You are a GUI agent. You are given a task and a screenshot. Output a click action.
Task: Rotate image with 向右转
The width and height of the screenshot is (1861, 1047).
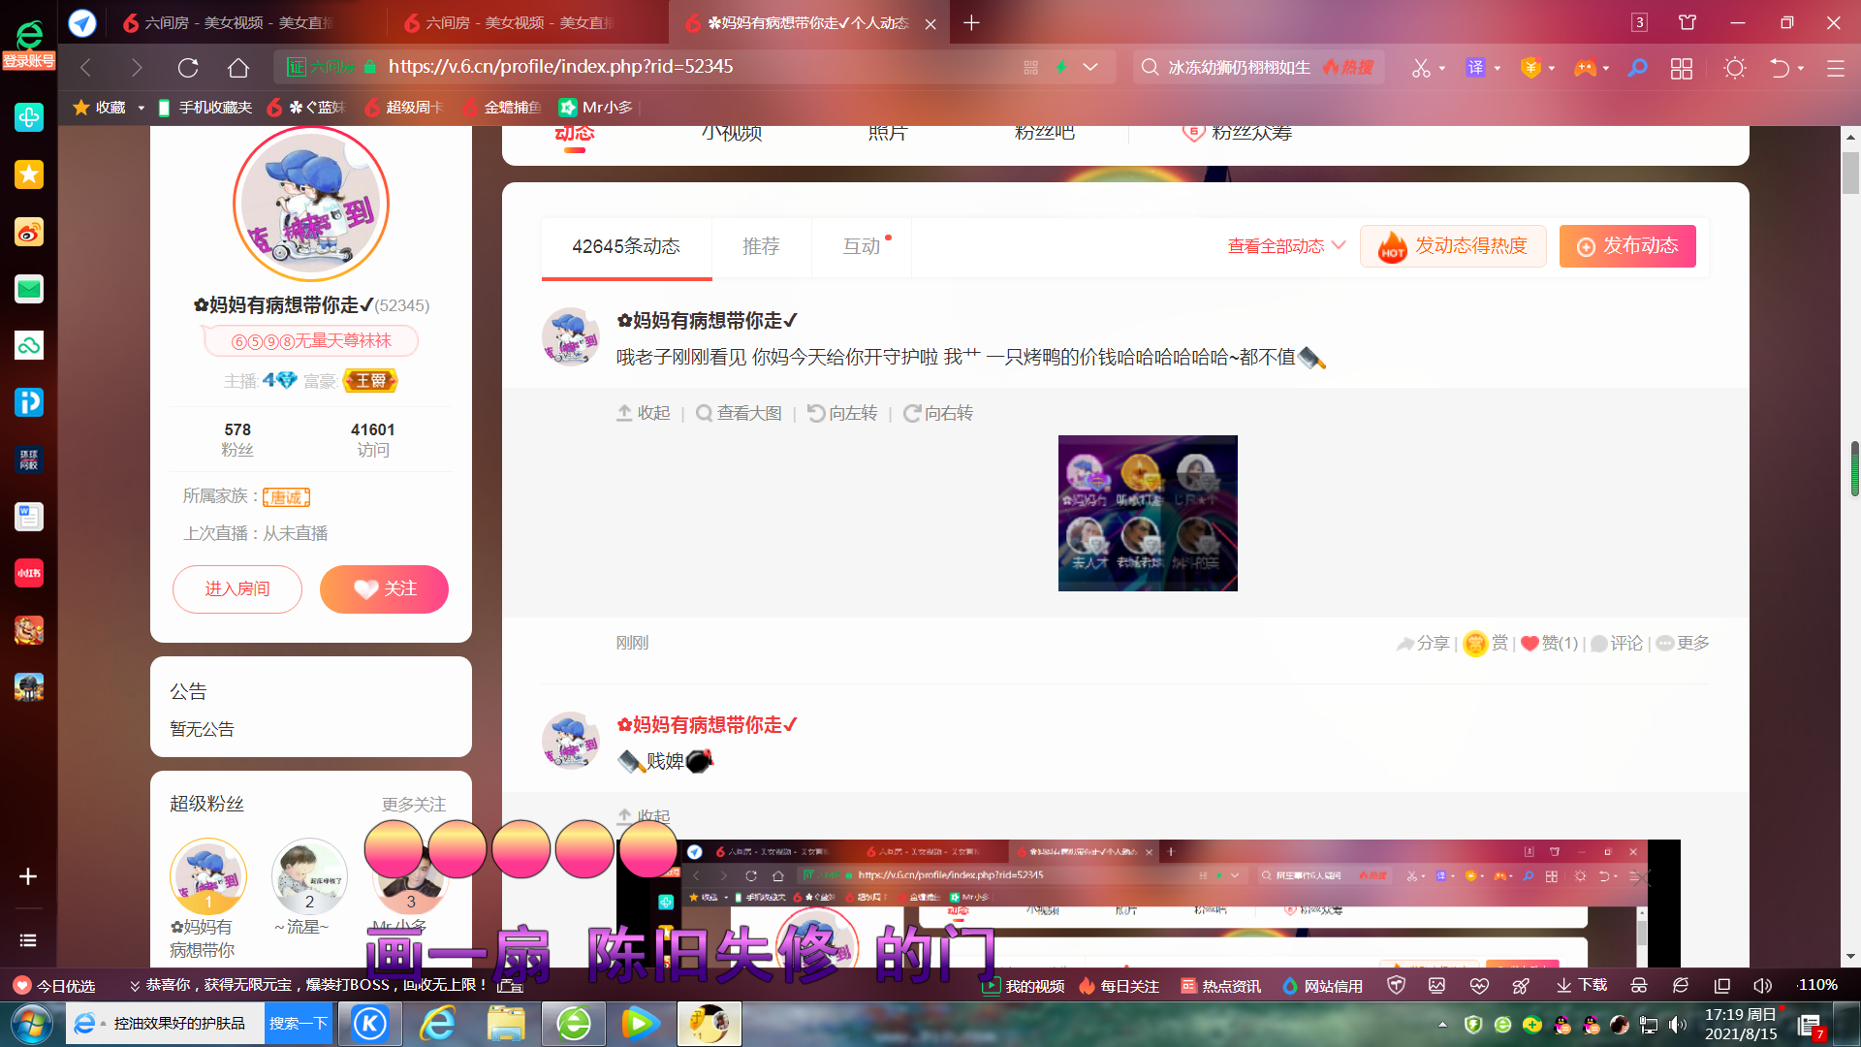(x=938, y=413)
